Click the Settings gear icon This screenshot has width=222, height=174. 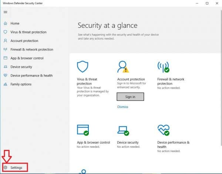click(5, 168)
